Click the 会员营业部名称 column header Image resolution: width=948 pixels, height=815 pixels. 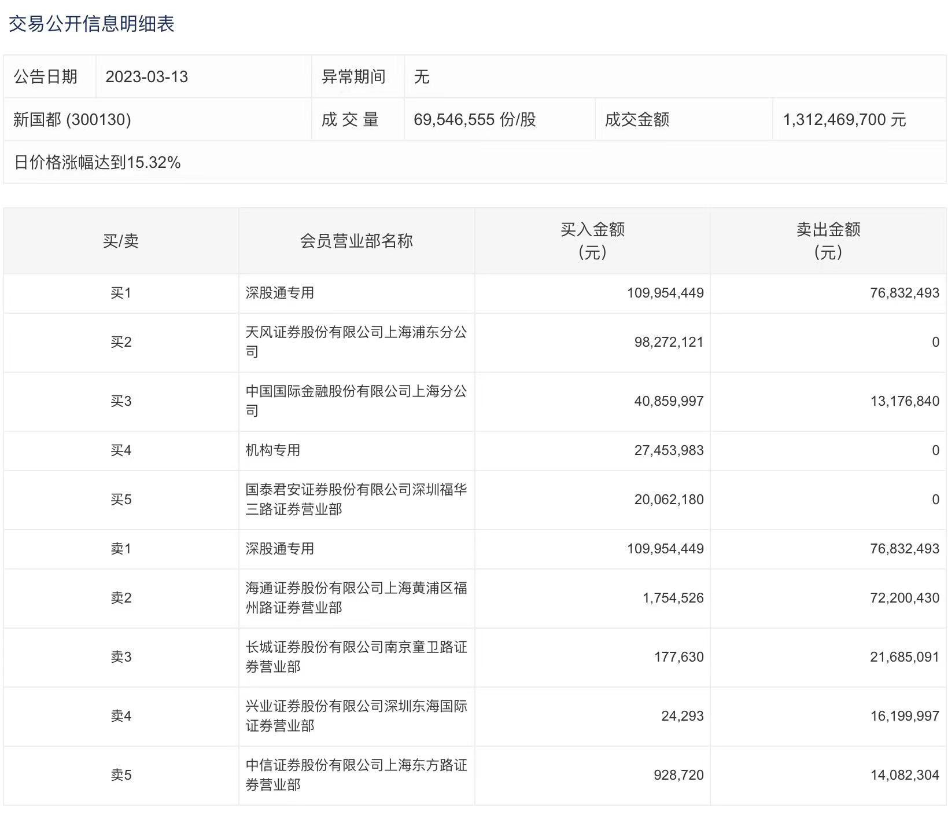(x=356, y=241)
